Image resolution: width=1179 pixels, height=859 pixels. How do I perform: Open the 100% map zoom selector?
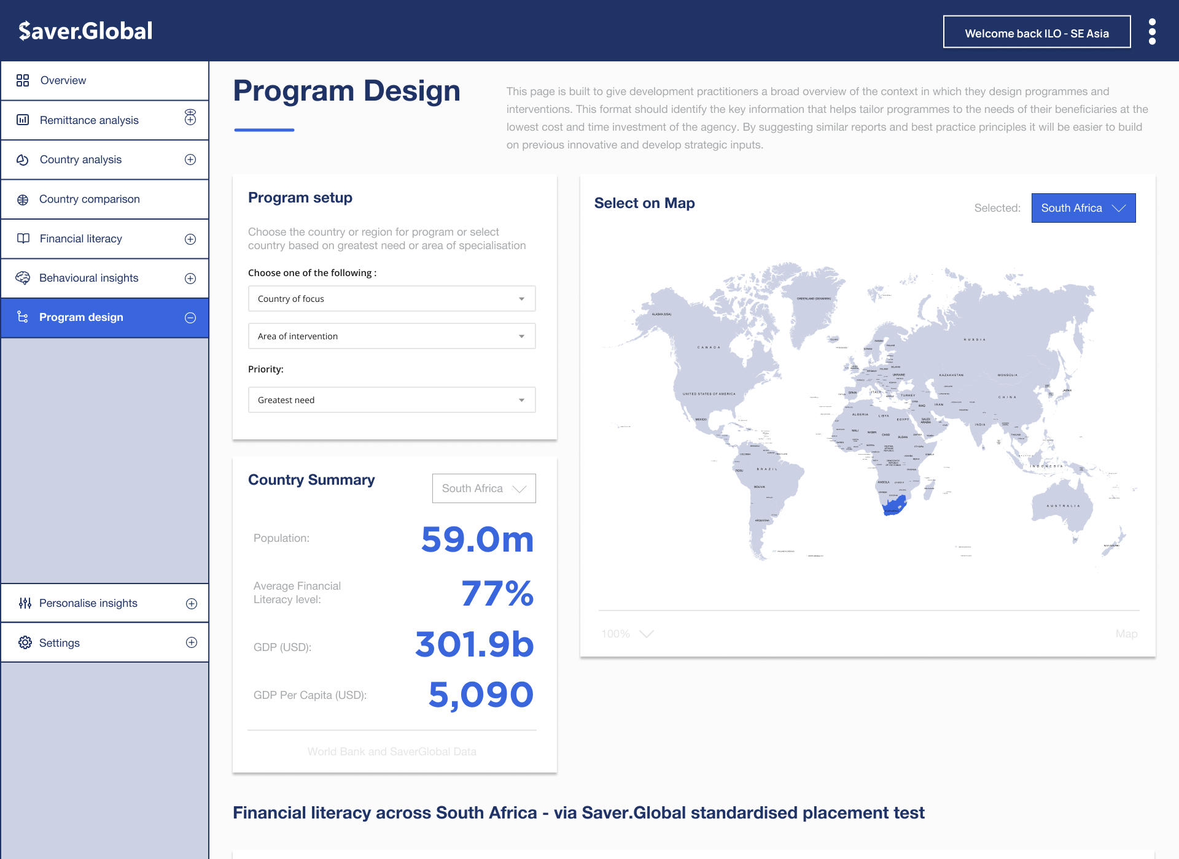tap(628, 634)
